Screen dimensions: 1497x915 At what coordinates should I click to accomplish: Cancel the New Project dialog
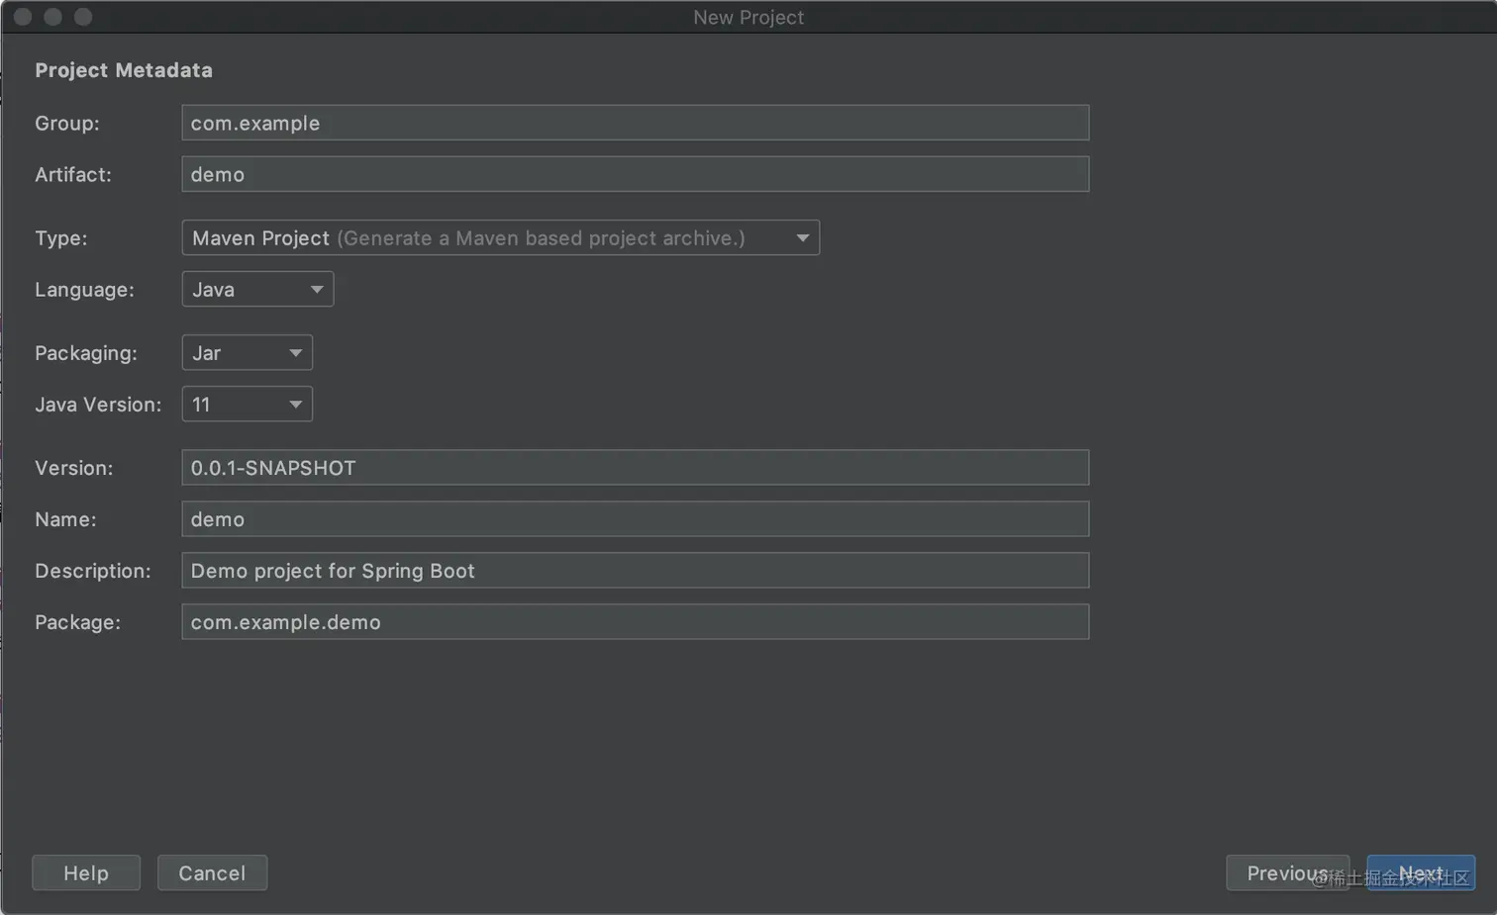[212, 873]
